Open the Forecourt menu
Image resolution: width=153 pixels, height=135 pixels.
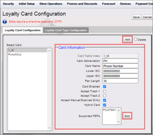108,4
